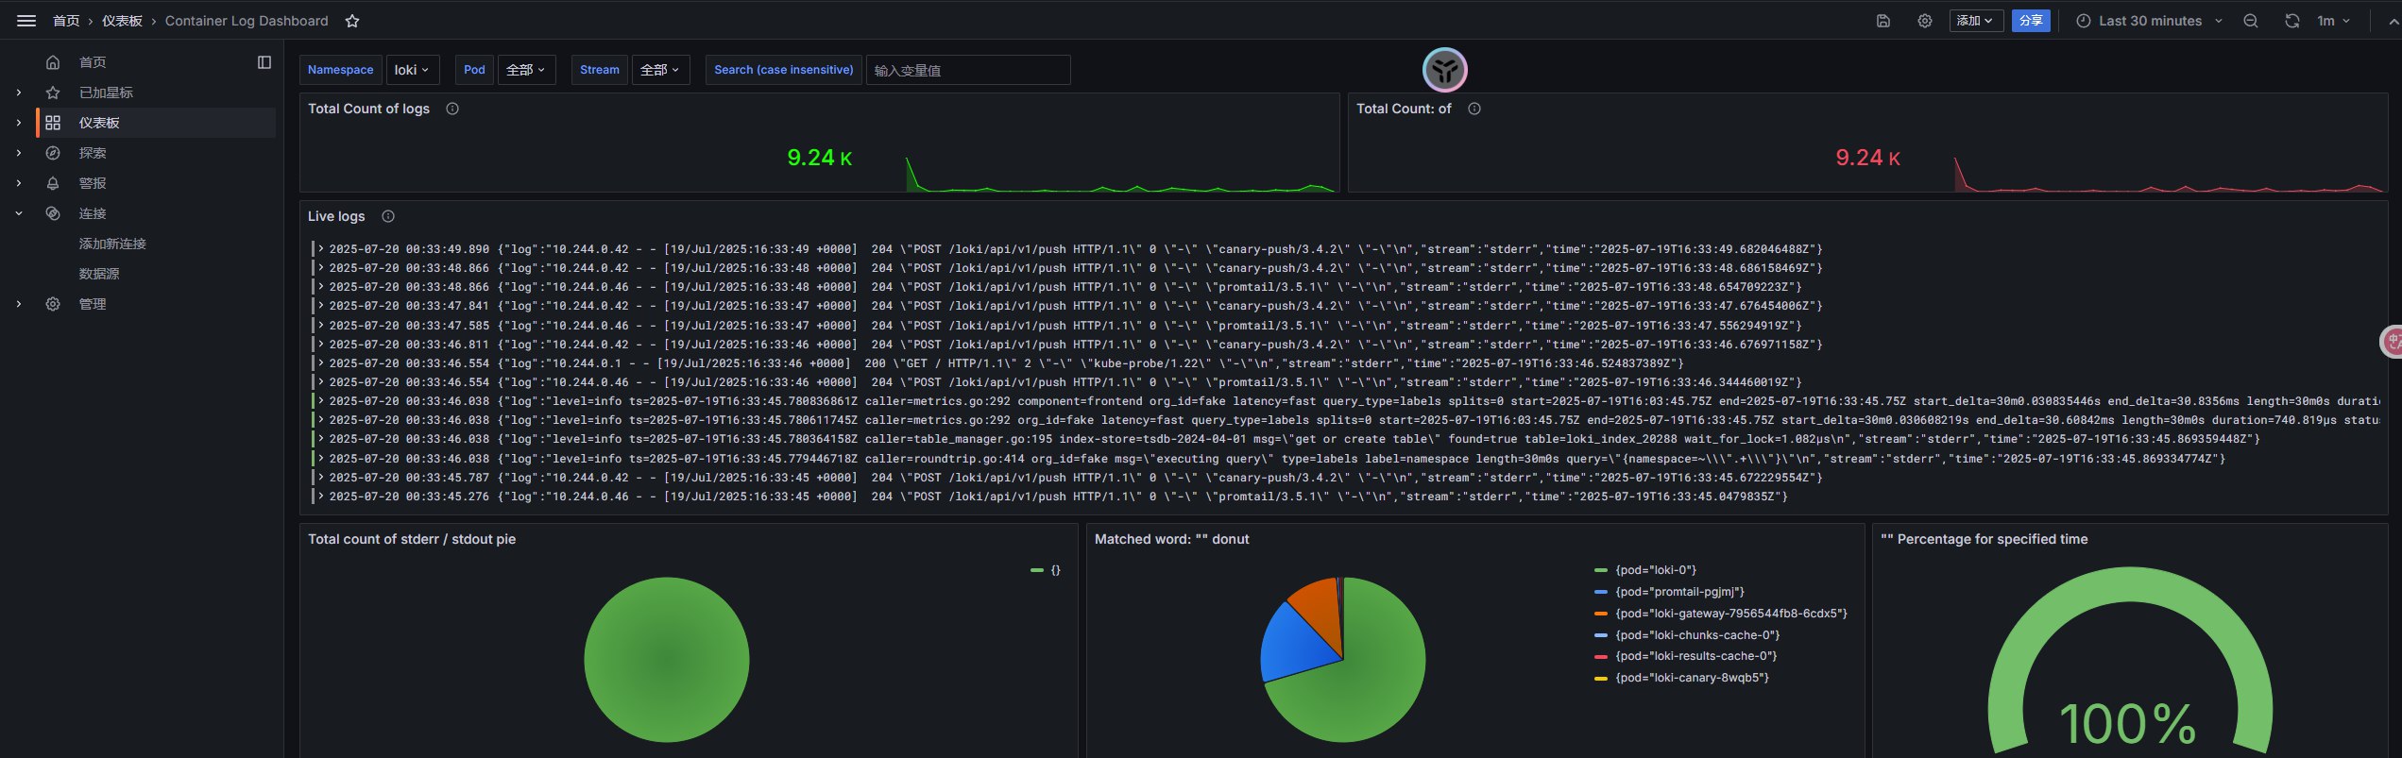The width and height of the screenshot is (2402, 758).
Task: Open dashboard settings gear in top toolbar
Action: [1924, 21]
